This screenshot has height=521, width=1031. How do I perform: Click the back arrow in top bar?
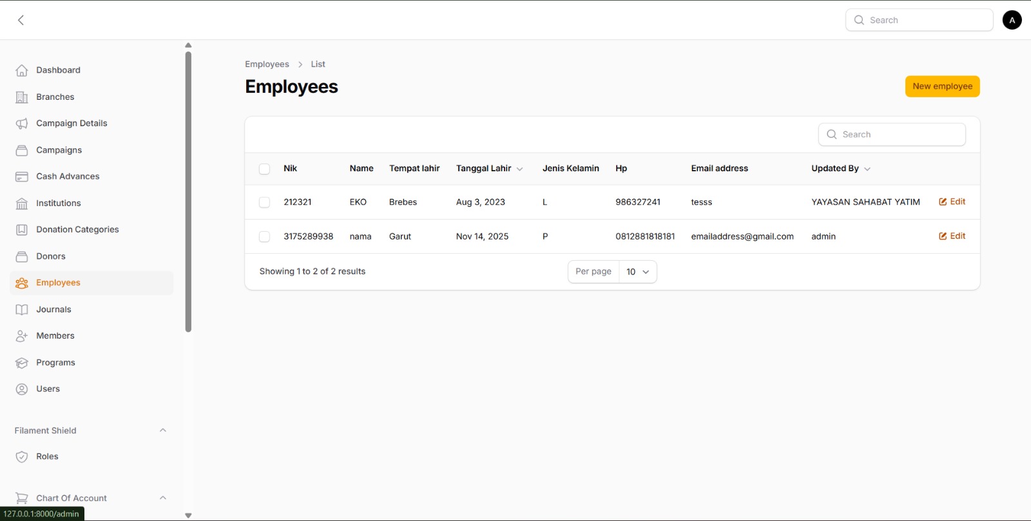click(21, 20)
